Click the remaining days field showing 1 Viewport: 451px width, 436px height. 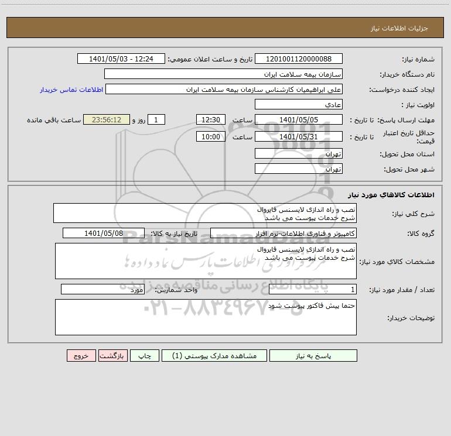pyautogui.click(x=156, y=119)
